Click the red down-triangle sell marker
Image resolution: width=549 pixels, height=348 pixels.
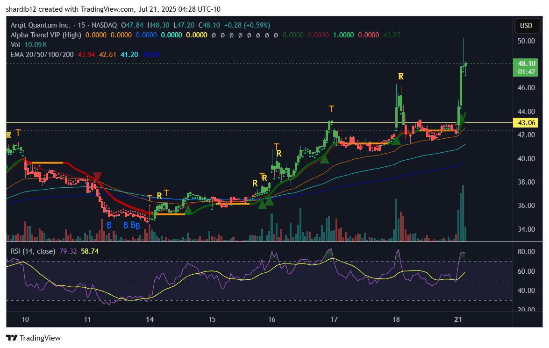point(97,176)
